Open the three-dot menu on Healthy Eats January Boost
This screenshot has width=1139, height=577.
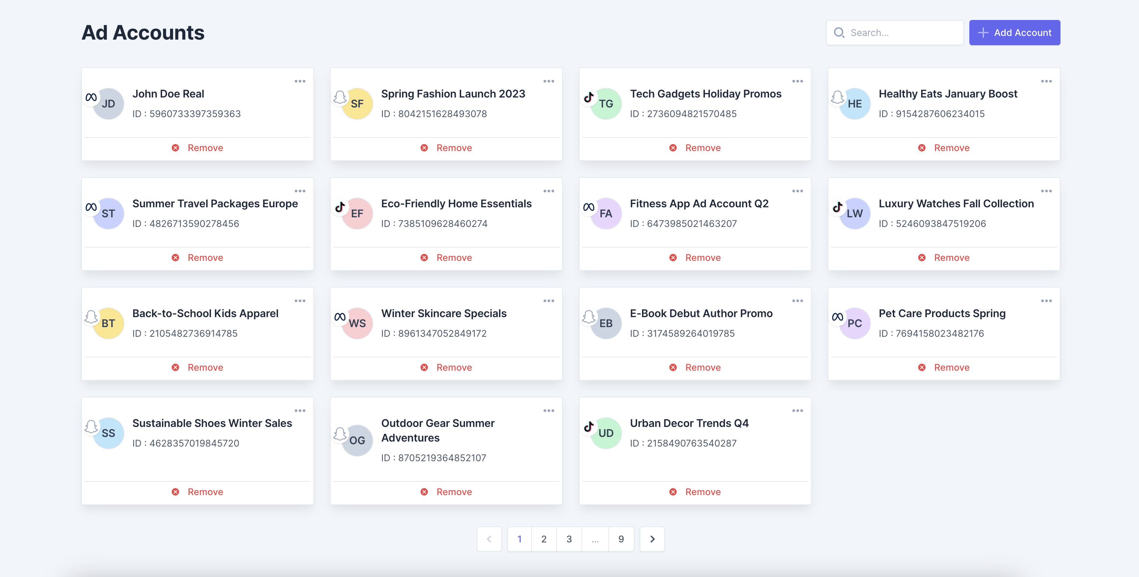tap(1047, 81)
